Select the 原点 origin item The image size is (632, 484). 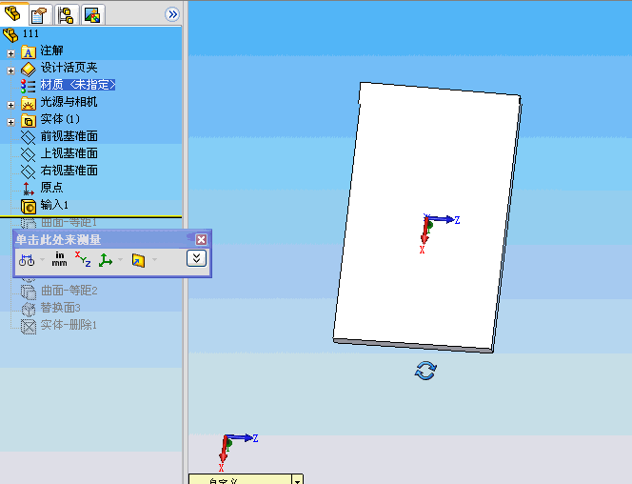click(51, 188)
